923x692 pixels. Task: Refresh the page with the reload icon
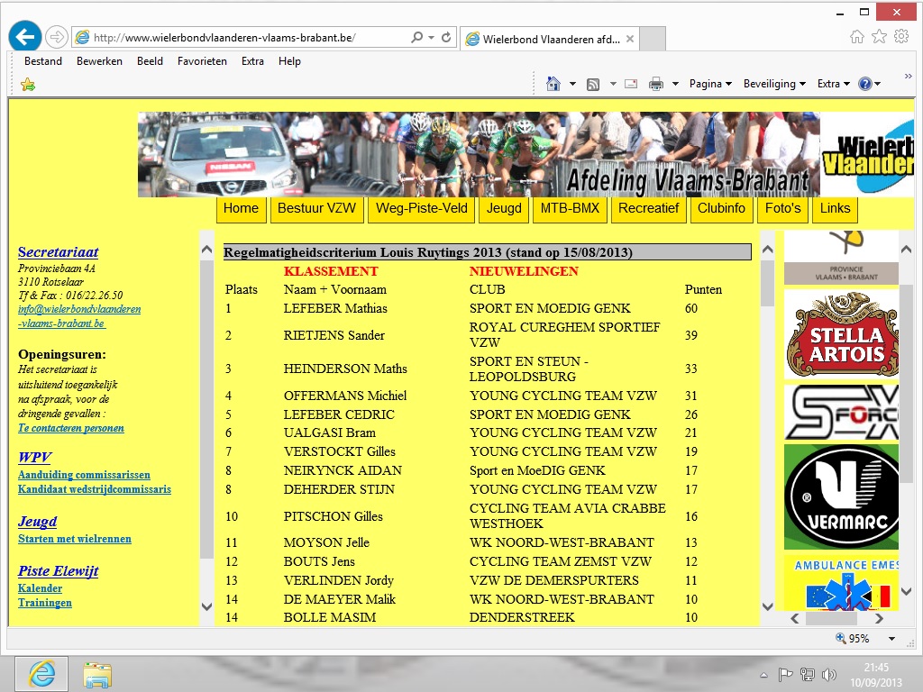446,37
